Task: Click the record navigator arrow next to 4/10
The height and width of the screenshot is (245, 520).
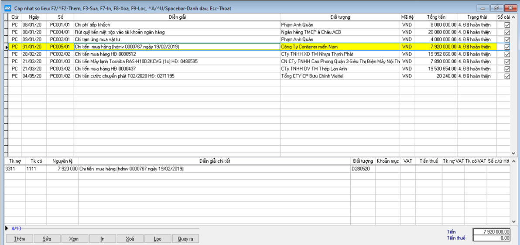Action: click(x=7, y=228)
